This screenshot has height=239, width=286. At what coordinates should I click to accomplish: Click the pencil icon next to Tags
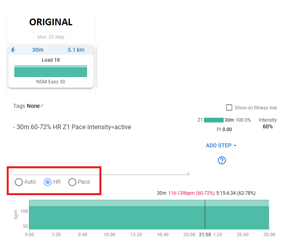pyautogui.click(x=43, y=105)
